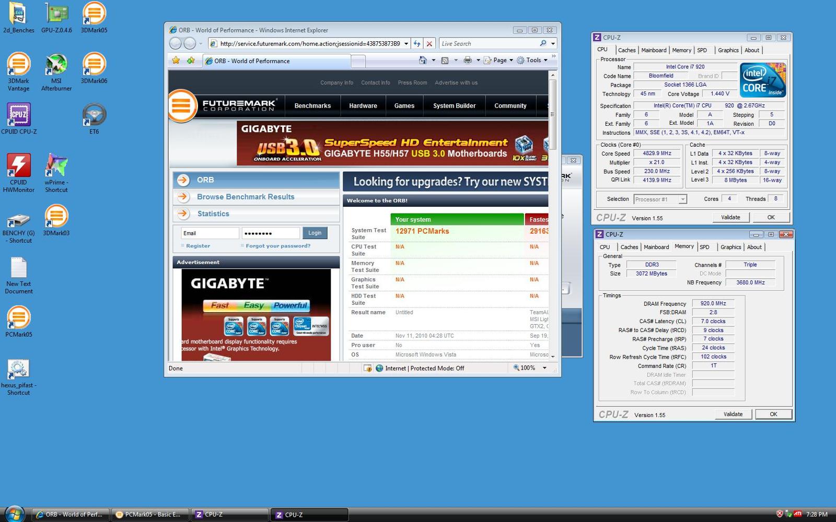
Task: Open the 3DMark Vantage desktop shortcut
Action: [x=18, y=72]
